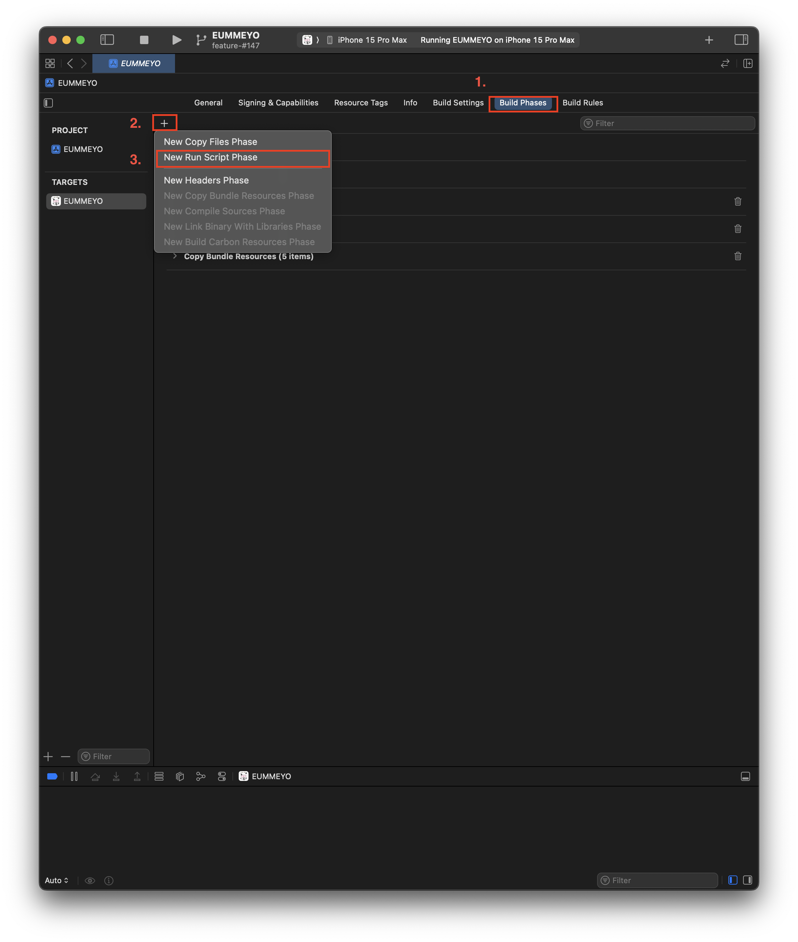Image resolution: width=798 pixels, height=942 pixels.
Task: Open the Environment Overrides button
Action: click(222, 776)
